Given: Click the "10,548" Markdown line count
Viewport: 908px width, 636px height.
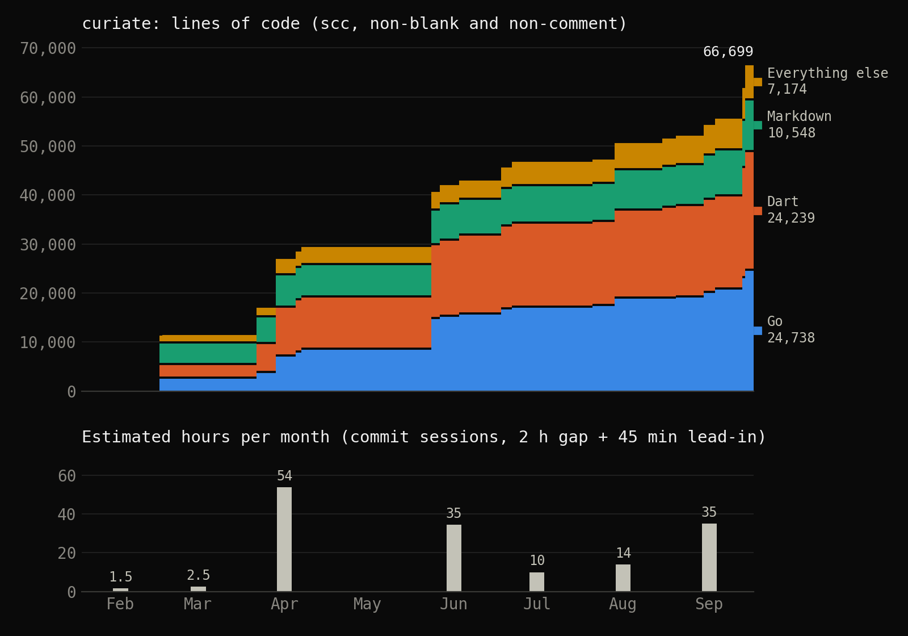Looking at the screenshot, I should 791,133.
